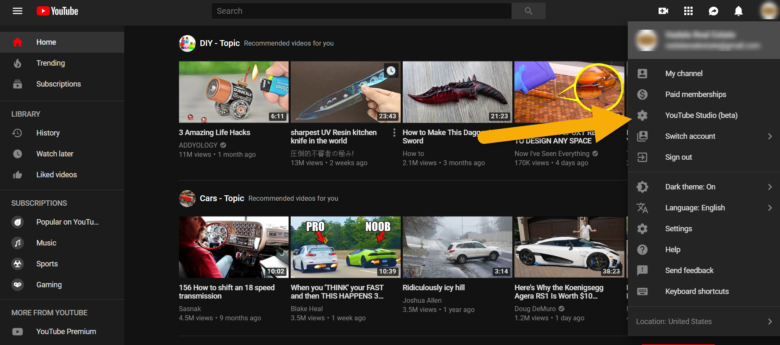This screenshot has height=345, width=780.
Task: Click the Trending flame icon
Action: 18,63
